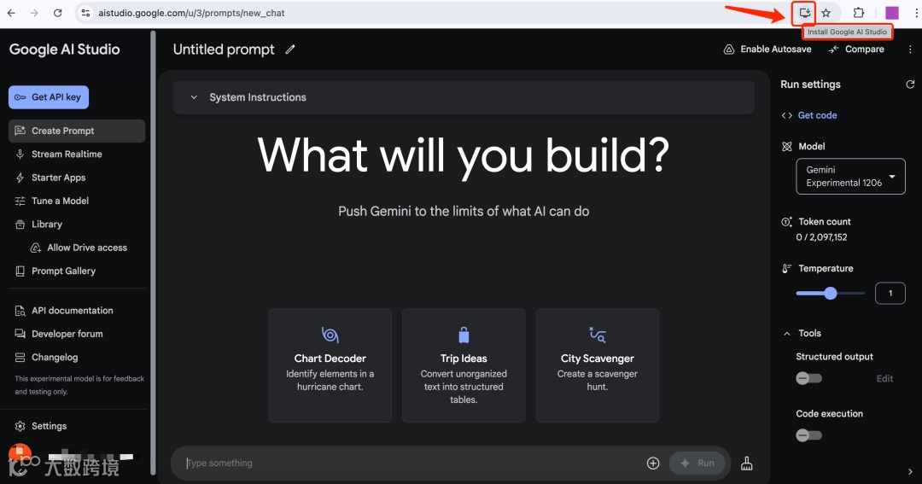The width and height of the screenshot is (922, 484).
Task: Click the sidebar vertical scrollbar
Action: [x=153, y=253]
